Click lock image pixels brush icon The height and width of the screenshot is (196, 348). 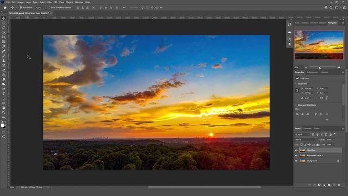tap(306, 145)
